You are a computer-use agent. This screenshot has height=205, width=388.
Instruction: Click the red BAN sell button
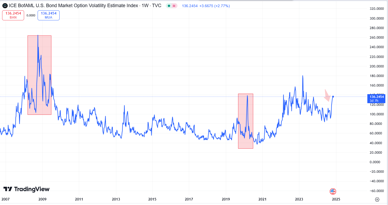click(x=13, y=15)
